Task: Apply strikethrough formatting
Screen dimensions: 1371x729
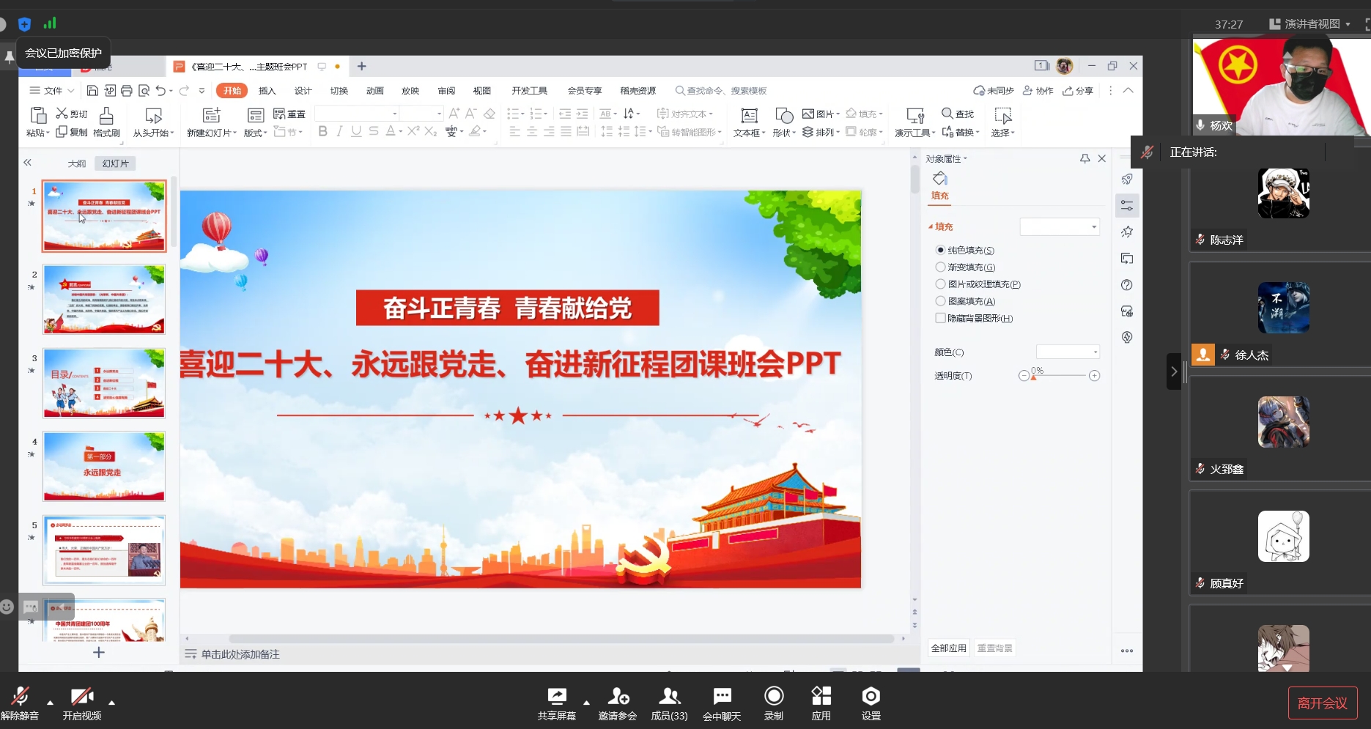Action: pos(374,131)
